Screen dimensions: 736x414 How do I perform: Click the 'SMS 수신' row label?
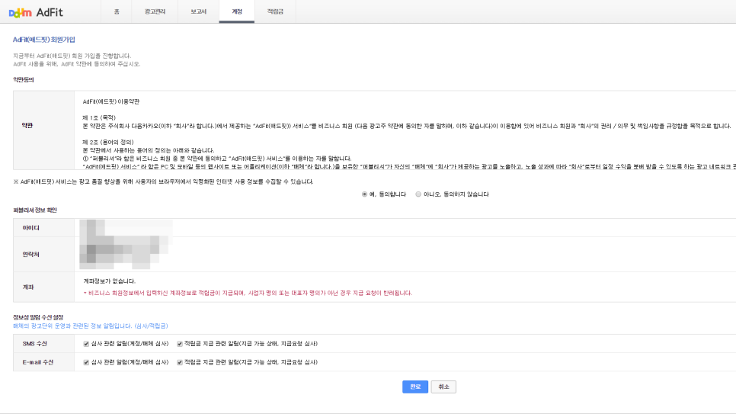click(35, 344)
